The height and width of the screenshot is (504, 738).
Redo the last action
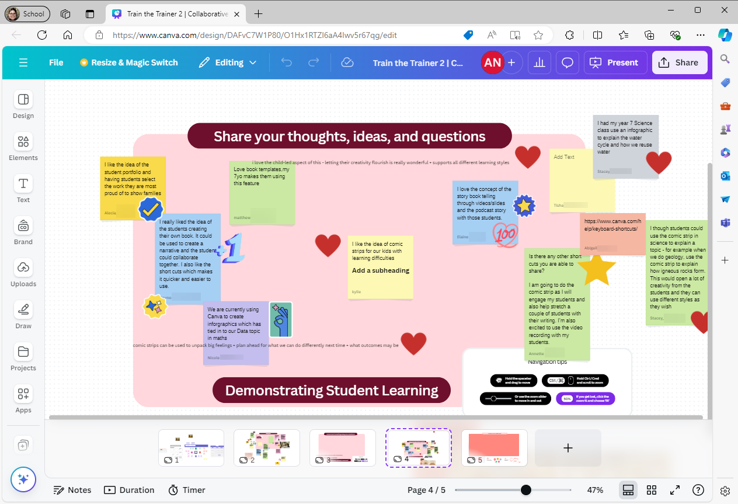[x=314, y=62]
